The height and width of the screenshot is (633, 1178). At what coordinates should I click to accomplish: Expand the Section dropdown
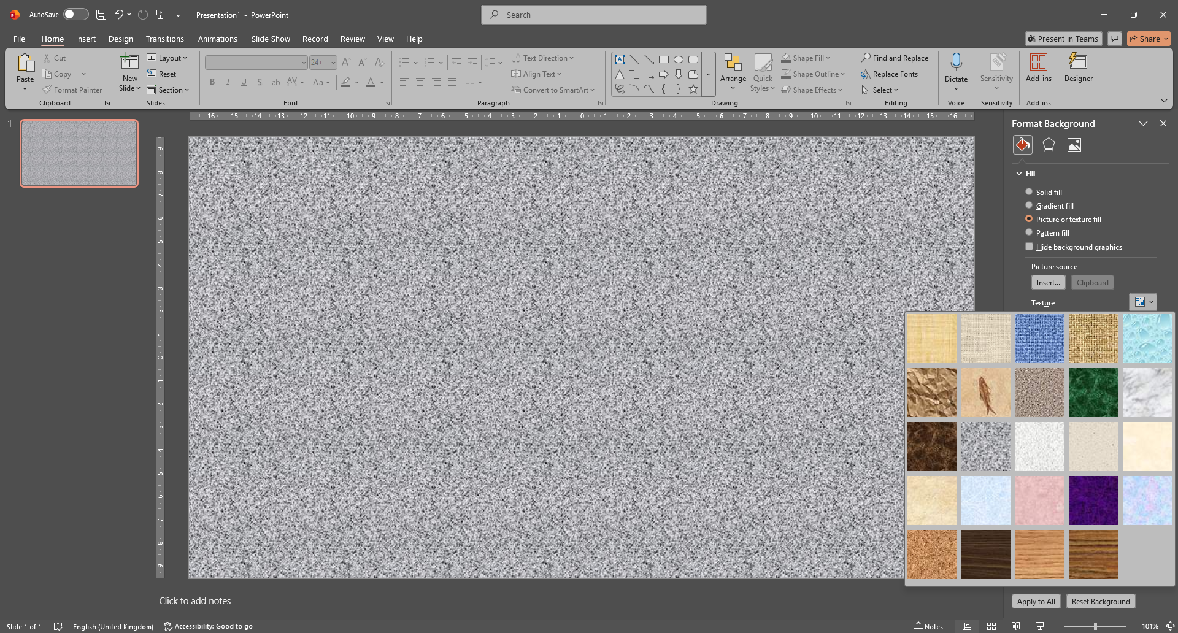coord(168,90)
